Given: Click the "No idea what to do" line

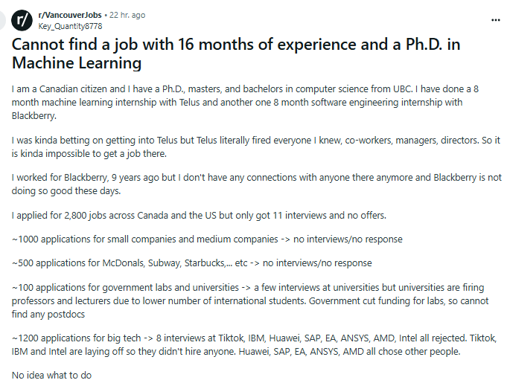Looking at the screenshot, I should 52,376.
